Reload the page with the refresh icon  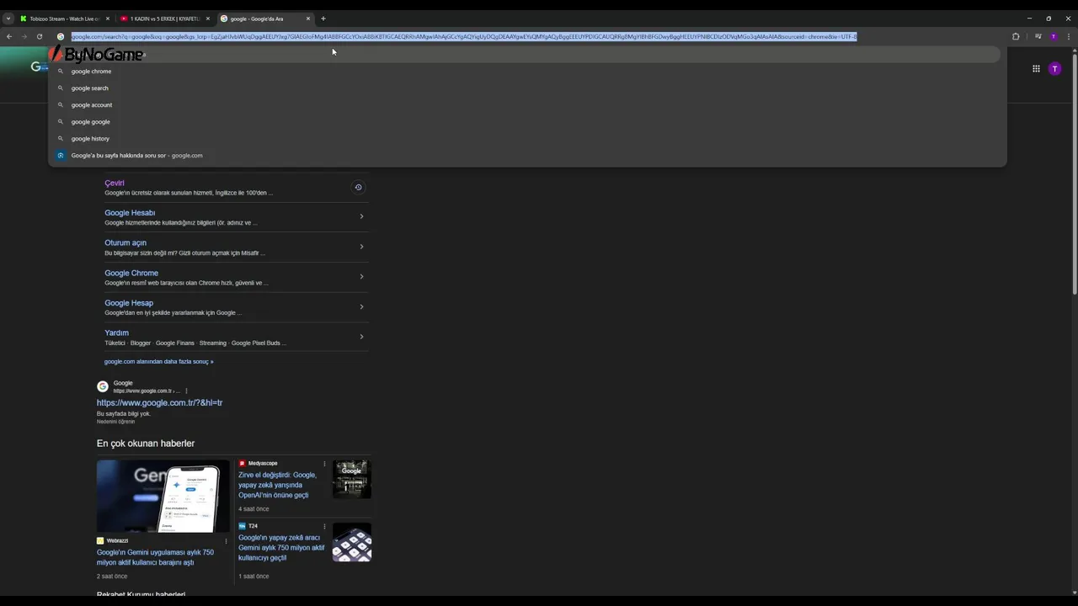point(39,36)
